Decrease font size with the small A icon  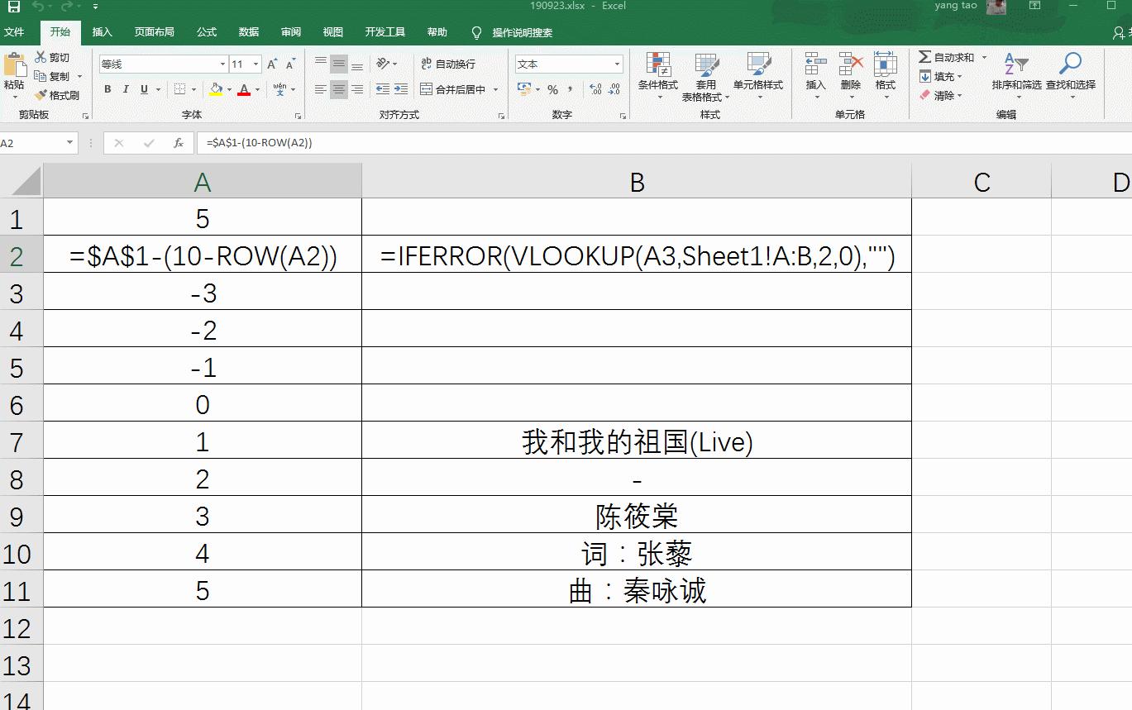click(x=291, y=64)
